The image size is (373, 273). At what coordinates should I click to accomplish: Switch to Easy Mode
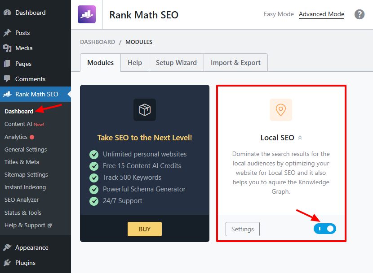(279, 14)
